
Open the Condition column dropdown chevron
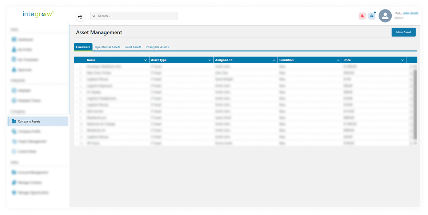click(338, 60)
